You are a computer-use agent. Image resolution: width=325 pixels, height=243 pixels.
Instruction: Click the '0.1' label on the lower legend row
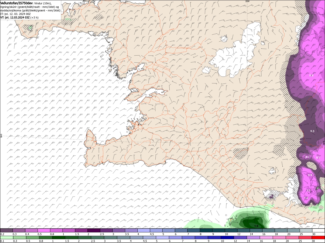[2, 241]
